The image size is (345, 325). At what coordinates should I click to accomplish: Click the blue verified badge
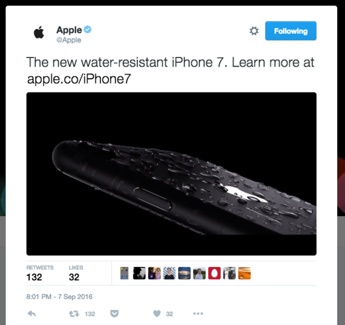click(88, 29)
